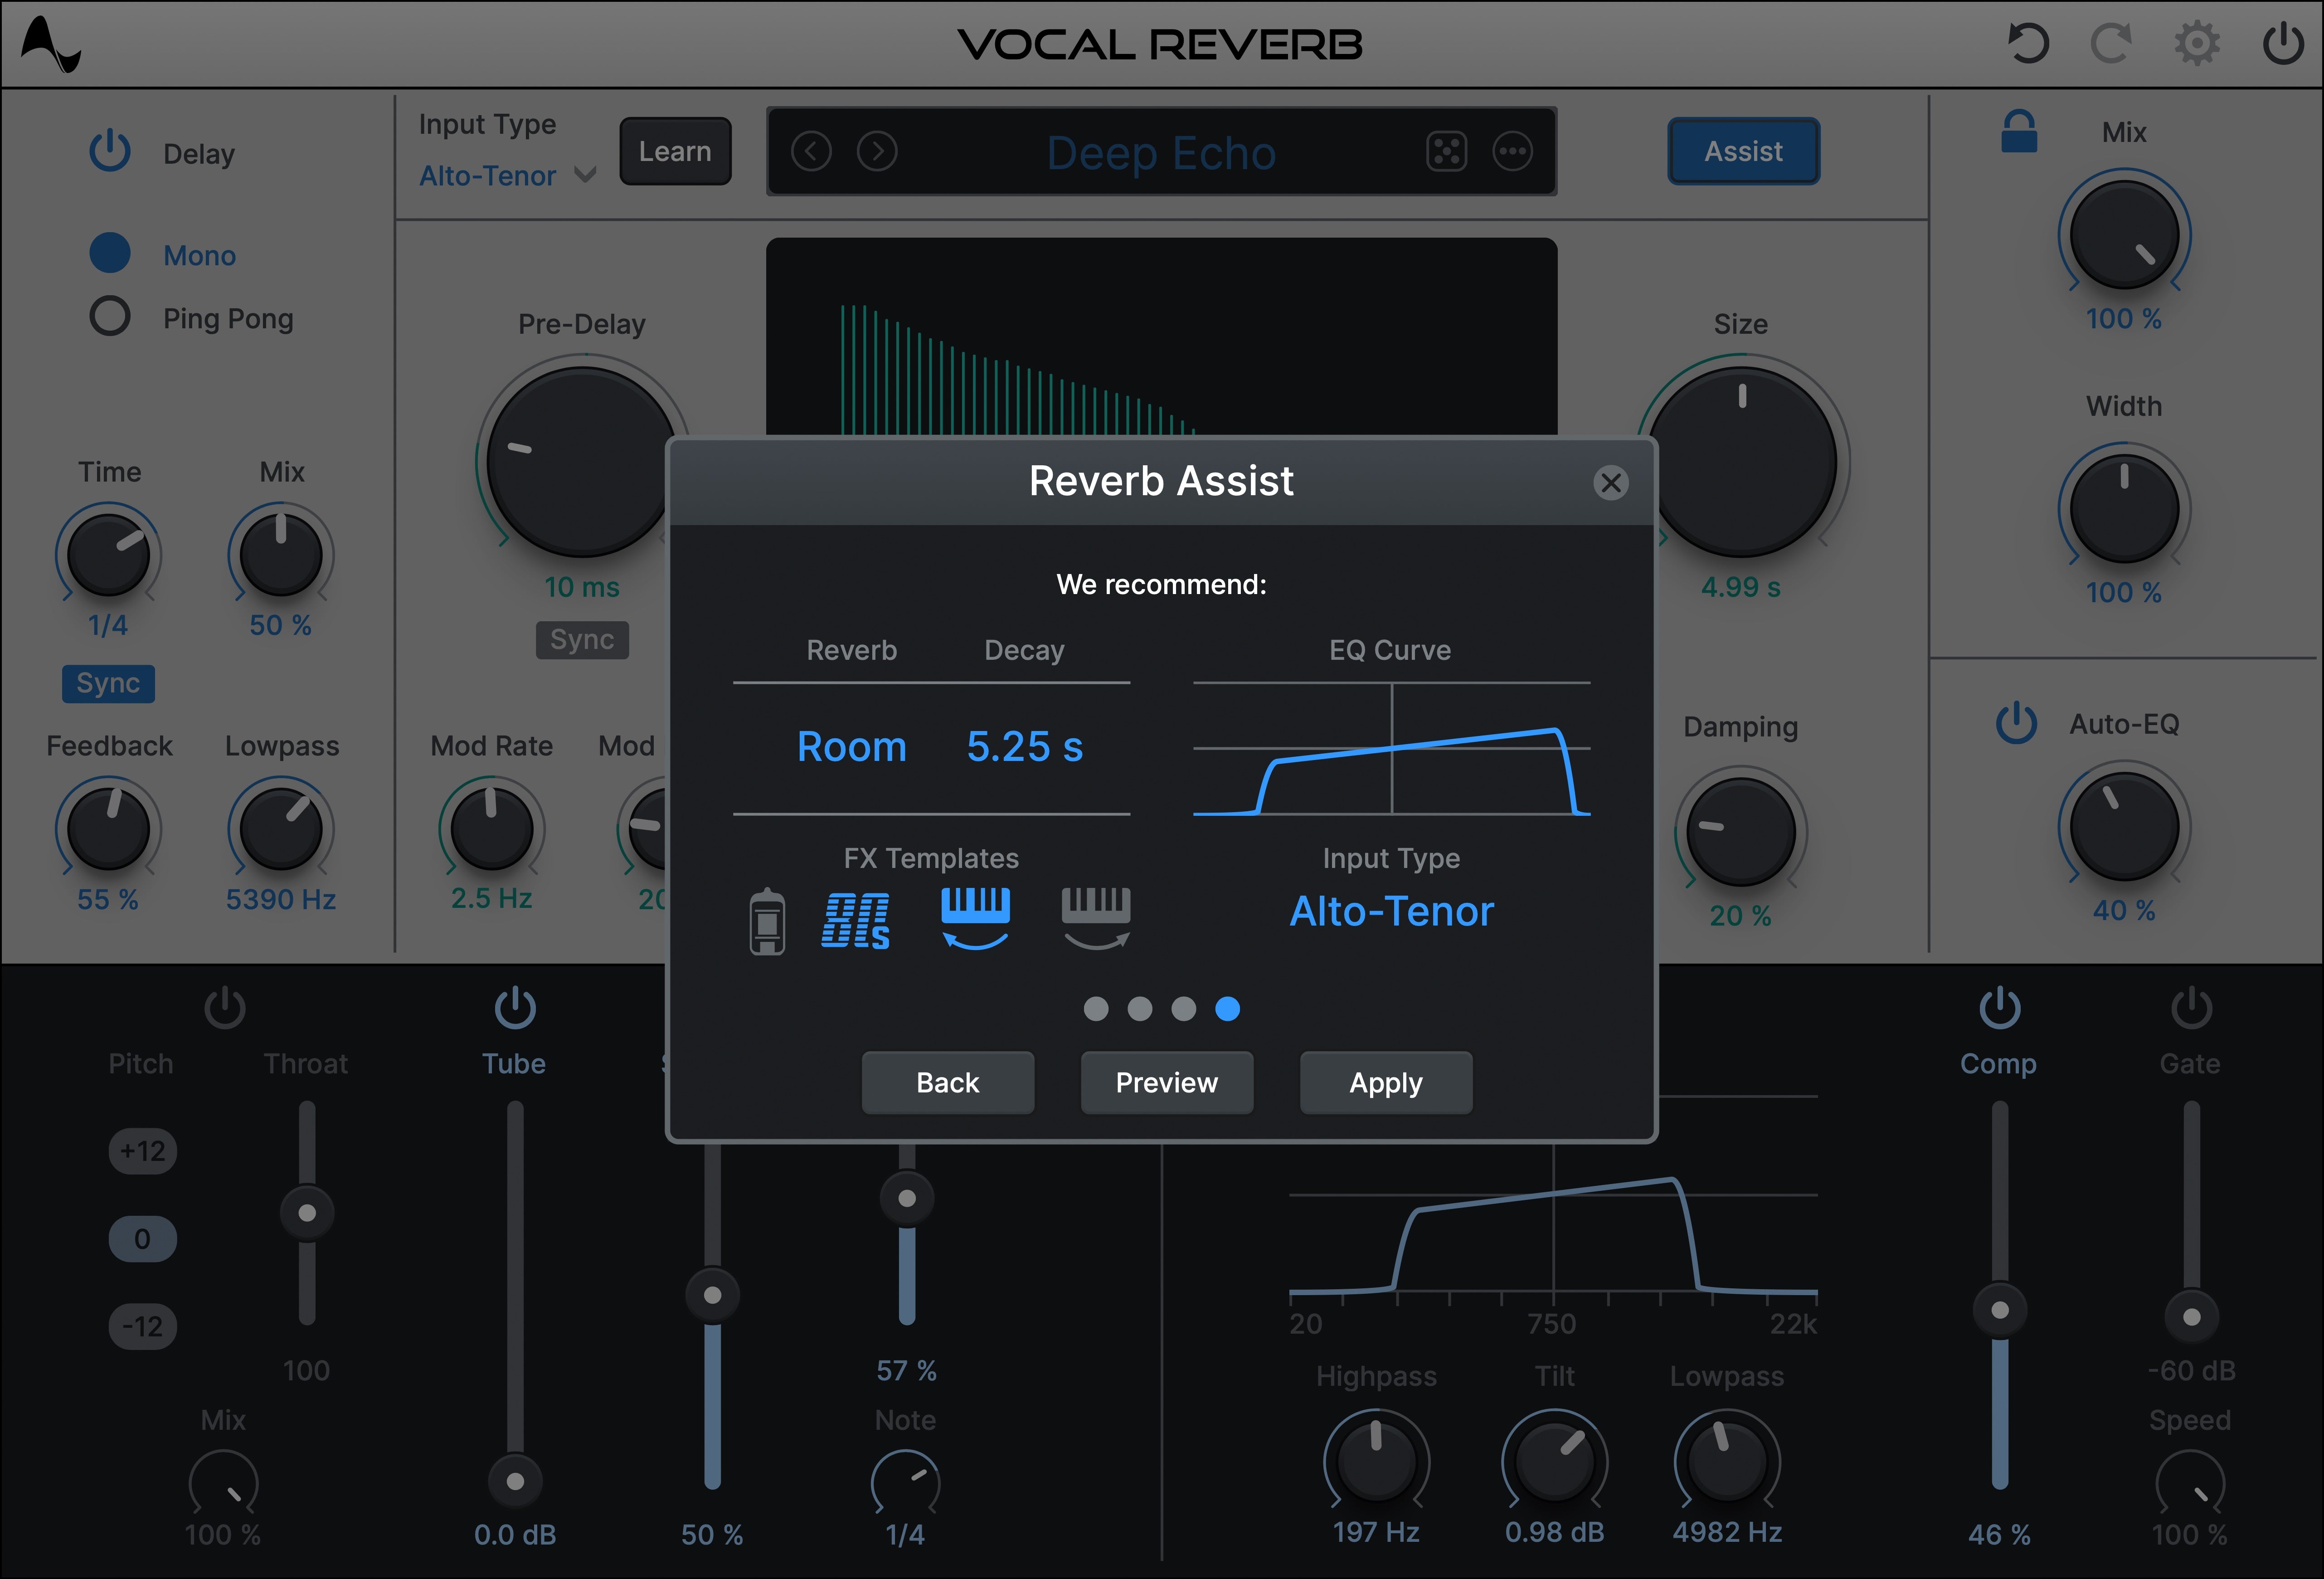Click the previous preset arrow
Screen dimensions: 2324x1579
click(x=811, y=152)
